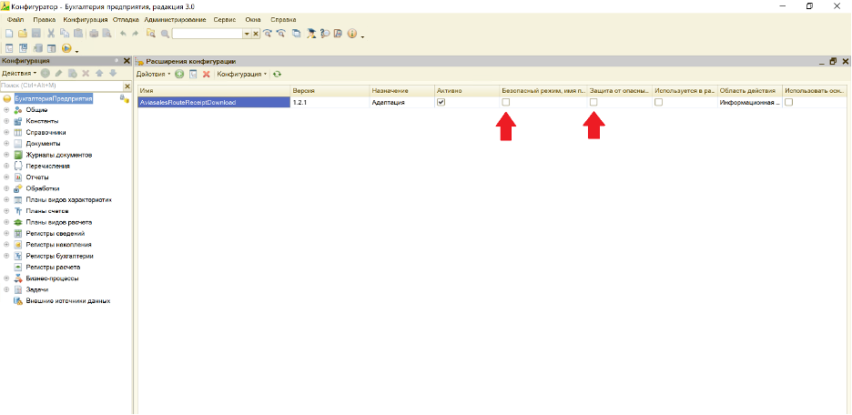
Task: Click into the main toolbar search input
Action: 208,34
